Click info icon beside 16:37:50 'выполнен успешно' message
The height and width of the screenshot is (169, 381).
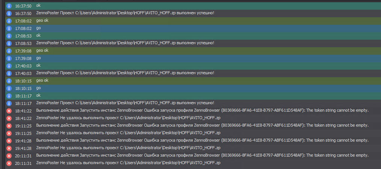[9, 13]
